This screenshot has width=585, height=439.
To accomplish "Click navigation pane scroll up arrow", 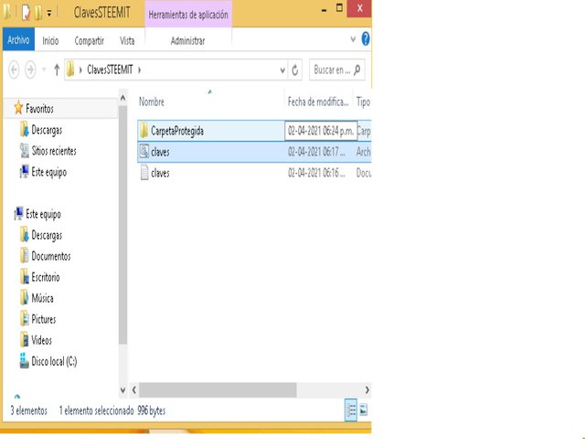I will coord(122,98).
